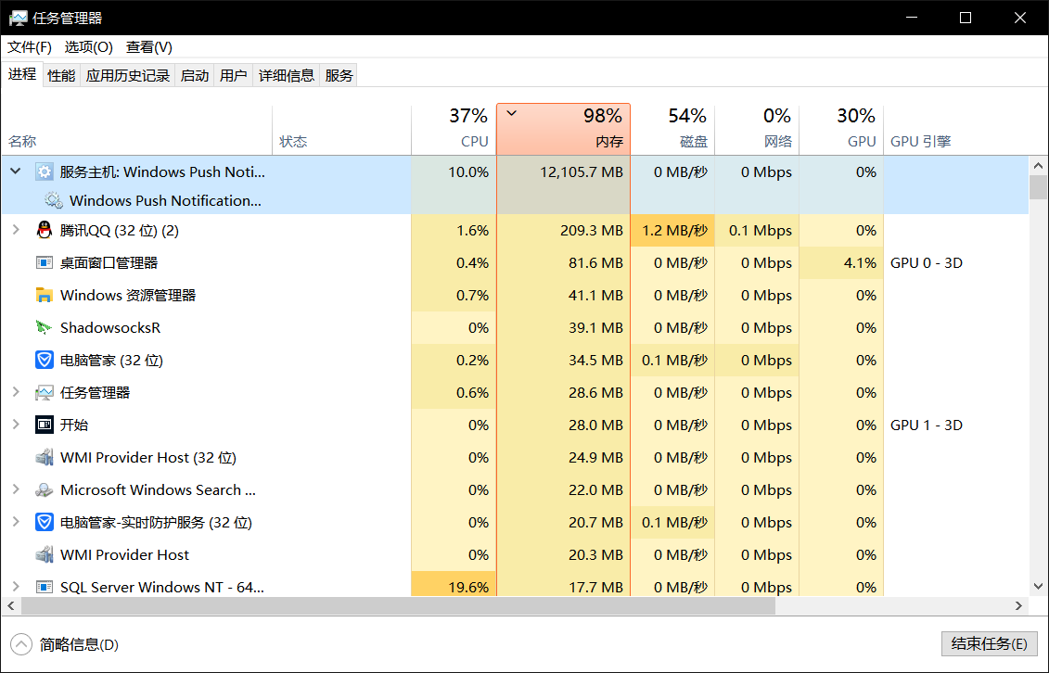The height and width of the screenshot is (673, 1049).
Task: Click the 电脑管家 (32 位) shield icon
Action: 45,361
